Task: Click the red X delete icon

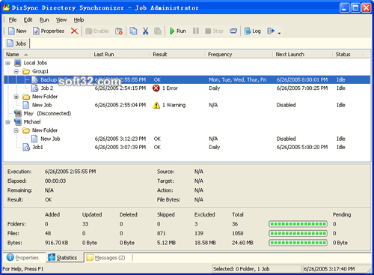Action: (x=74, y=31)
